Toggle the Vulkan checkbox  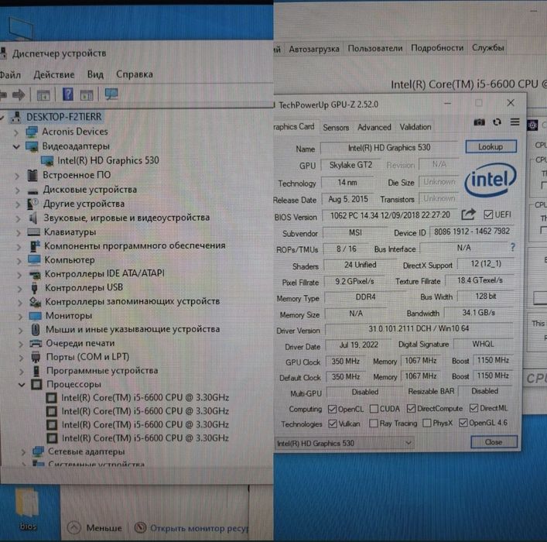point(333,424)
